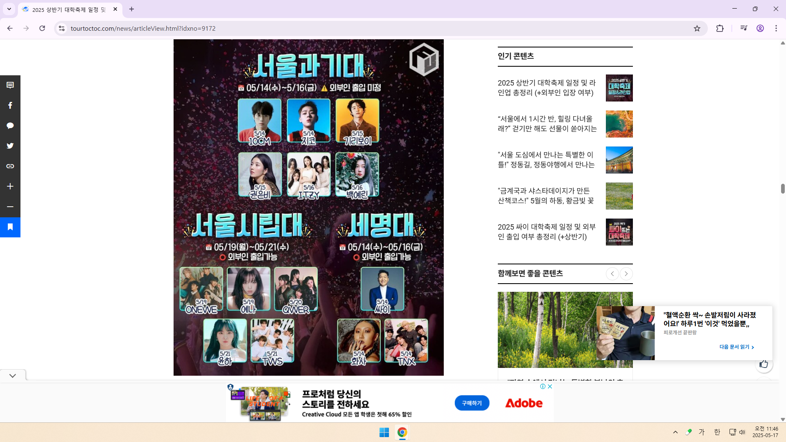Open the tab search dropdown arrow
Screen dimensions: 786x442
click(x=9, y=9)
